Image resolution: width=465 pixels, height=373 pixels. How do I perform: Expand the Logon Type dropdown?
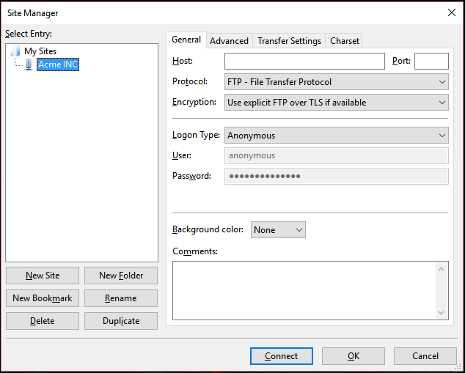tap(336, 136)
